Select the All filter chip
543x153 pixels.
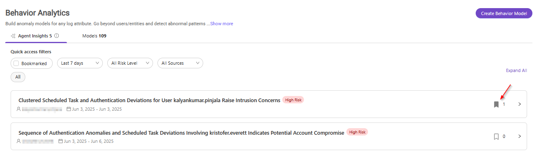[18, 77]
